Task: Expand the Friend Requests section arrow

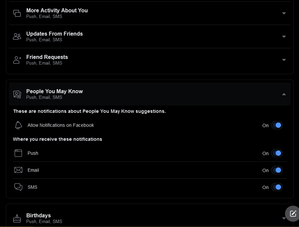Action: 284,60
